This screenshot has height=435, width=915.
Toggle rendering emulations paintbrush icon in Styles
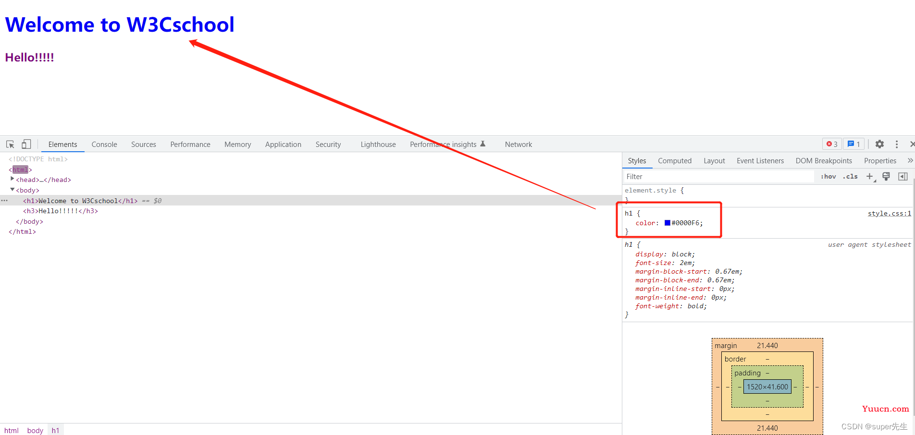tap(886, 176)
